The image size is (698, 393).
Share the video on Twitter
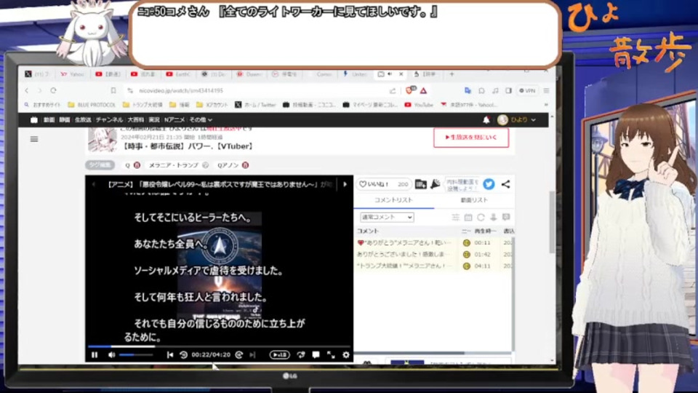(489, 184)
